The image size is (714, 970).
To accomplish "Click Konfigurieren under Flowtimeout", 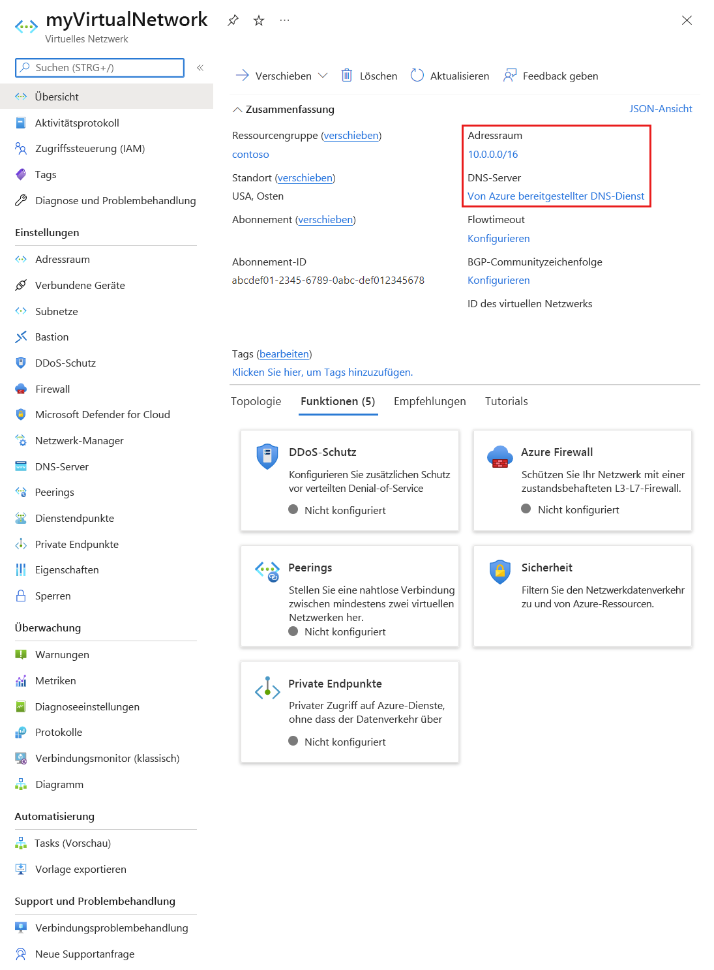I will click(499, 239).
